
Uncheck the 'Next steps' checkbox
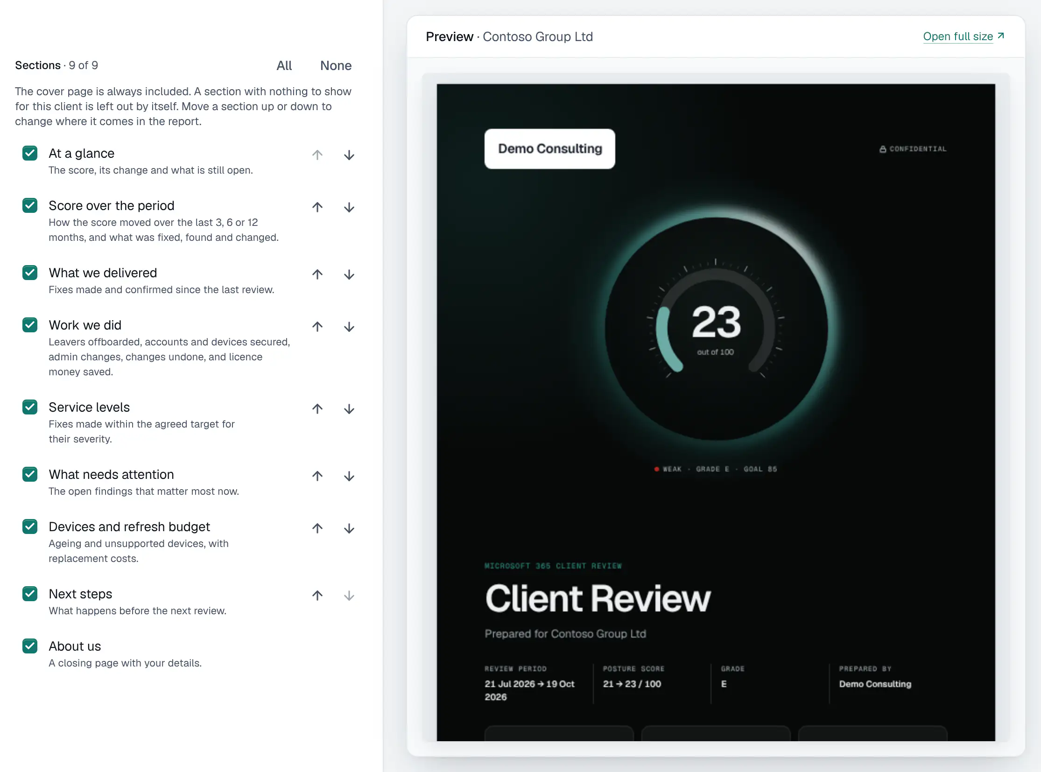[x=30, y=594]
